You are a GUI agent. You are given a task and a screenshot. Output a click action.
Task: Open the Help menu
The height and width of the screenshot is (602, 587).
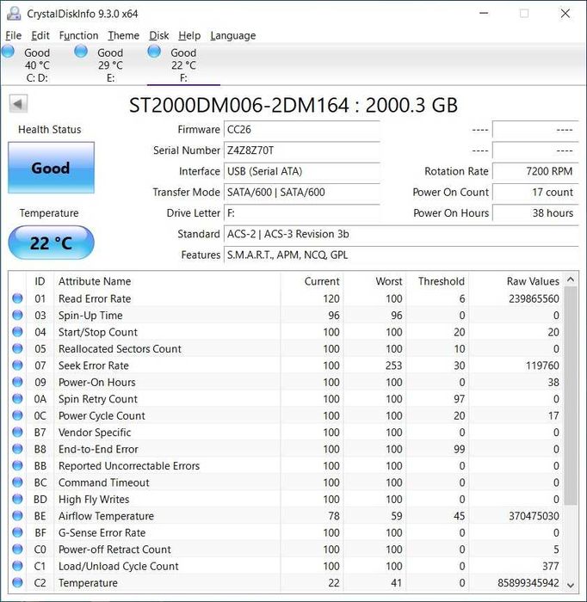(x=189, y=35)
